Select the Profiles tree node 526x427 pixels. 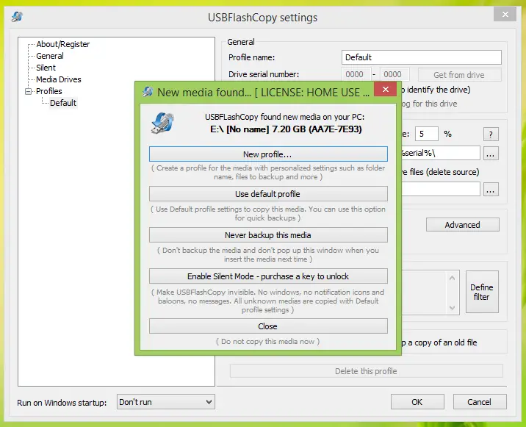(49, 91)
